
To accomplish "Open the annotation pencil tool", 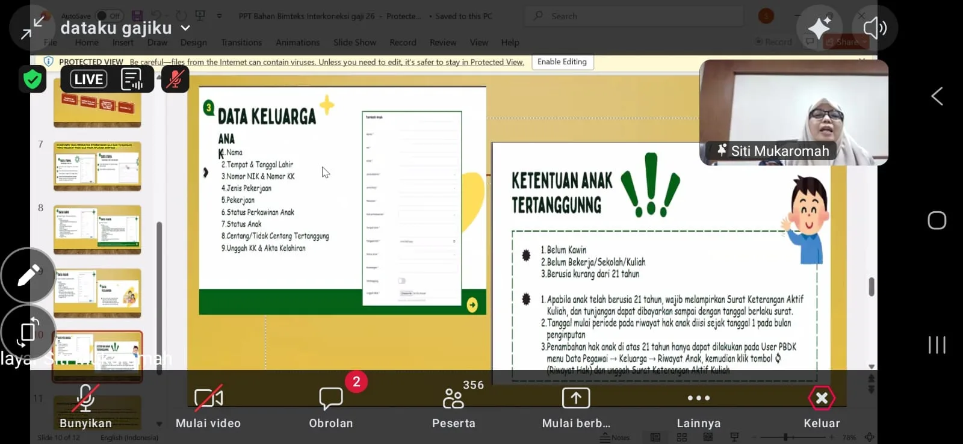I will (x=28, y=275).
